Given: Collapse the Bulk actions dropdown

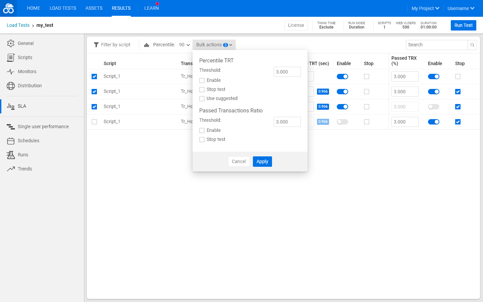Looking at the screenshot, I should (214, 45).
